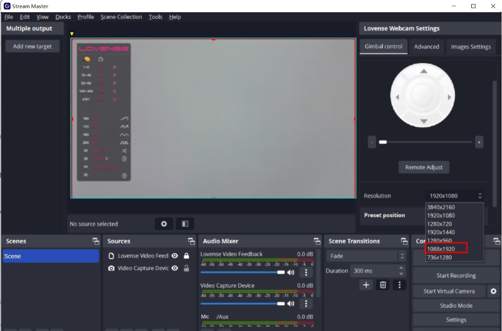
Task: Click Start Virtual Camera
Action: (x=449, y=291)
